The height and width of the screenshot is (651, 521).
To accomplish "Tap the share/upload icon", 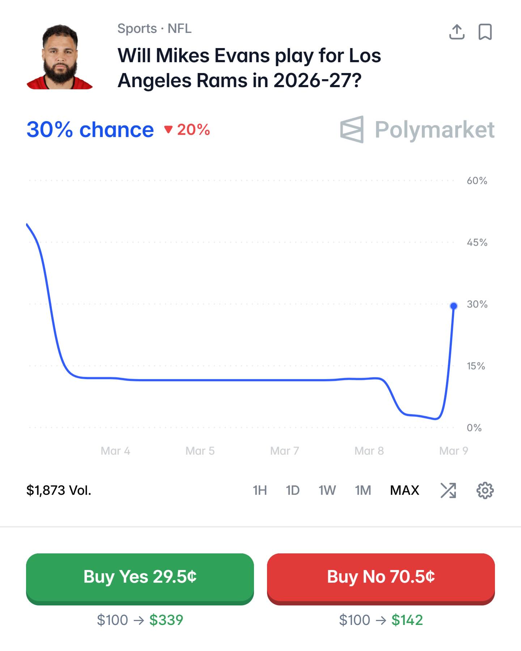I will click(x=457, y=32).
